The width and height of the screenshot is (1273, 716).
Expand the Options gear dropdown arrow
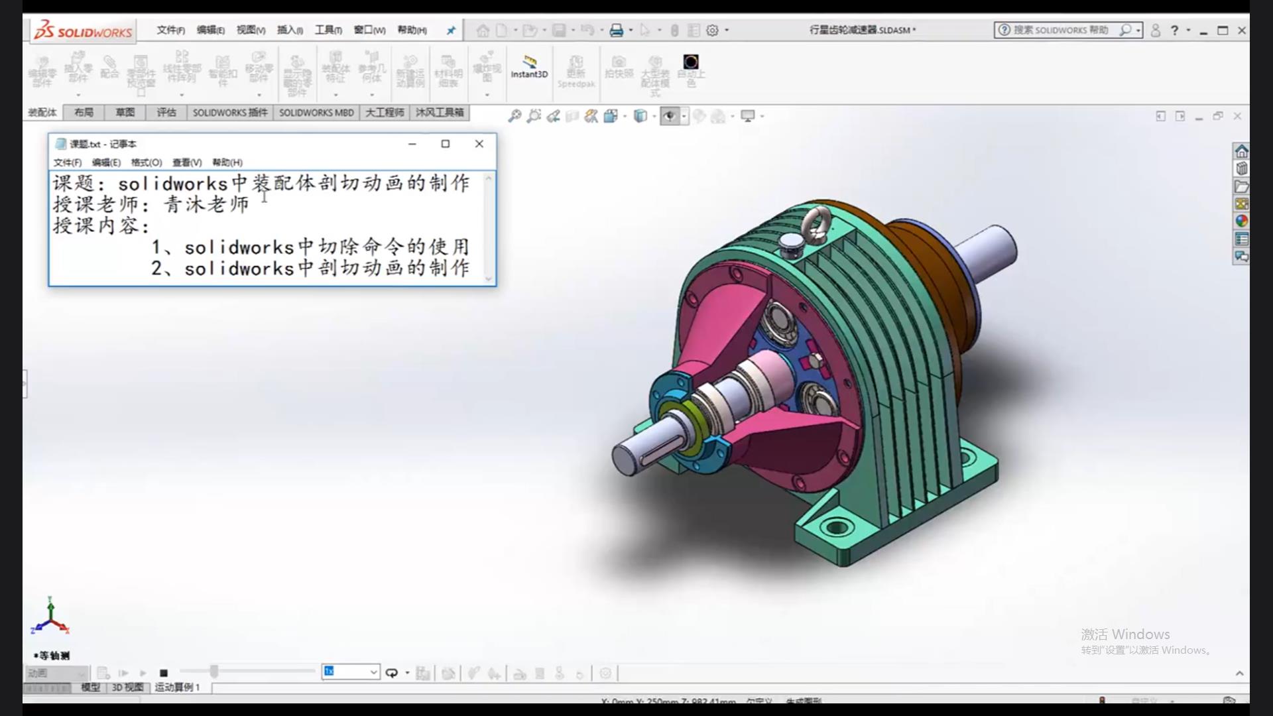click(727, 30)
